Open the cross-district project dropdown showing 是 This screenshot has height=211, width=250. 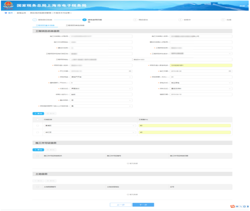101,106
